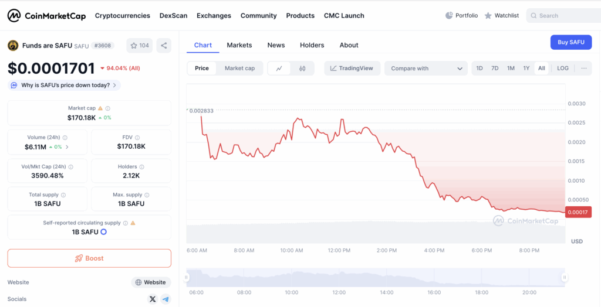
Task: Open chart more options ellipsis
Action: 583,69
